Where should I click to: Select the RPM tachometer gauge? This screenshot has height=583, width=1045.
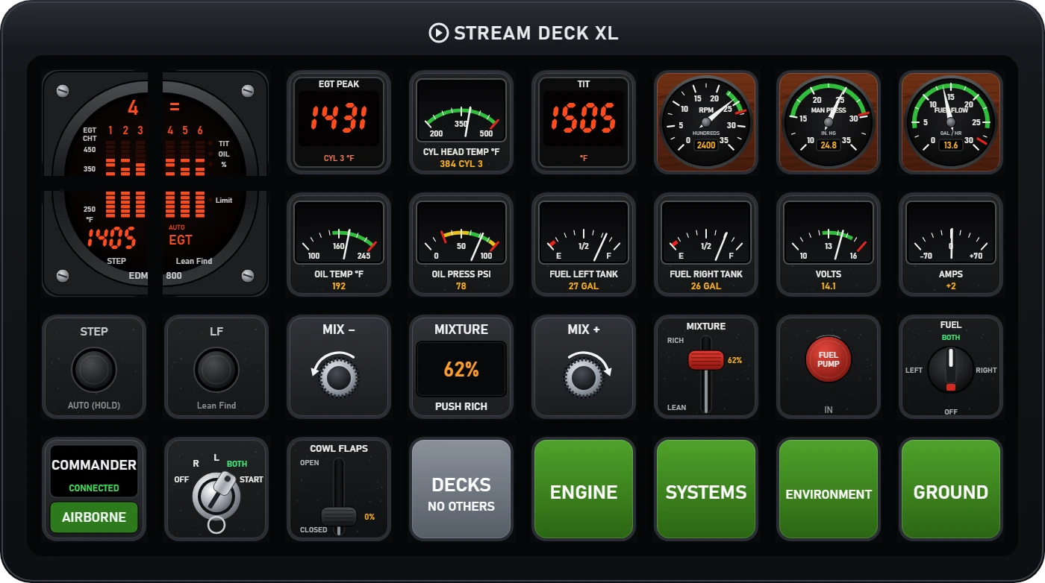[x=706, y=122]
